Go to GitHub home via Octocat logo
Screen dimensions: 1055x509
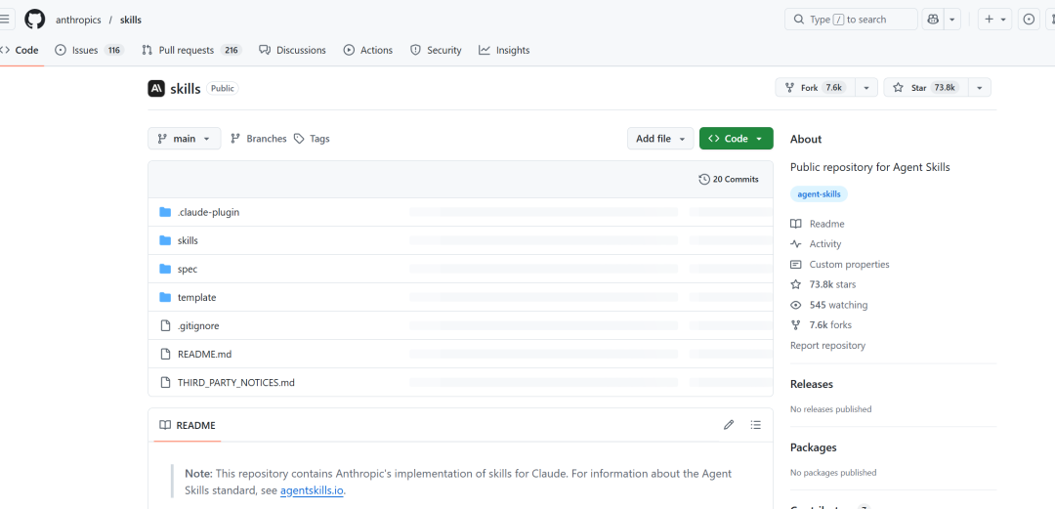[x=35, y=20]
